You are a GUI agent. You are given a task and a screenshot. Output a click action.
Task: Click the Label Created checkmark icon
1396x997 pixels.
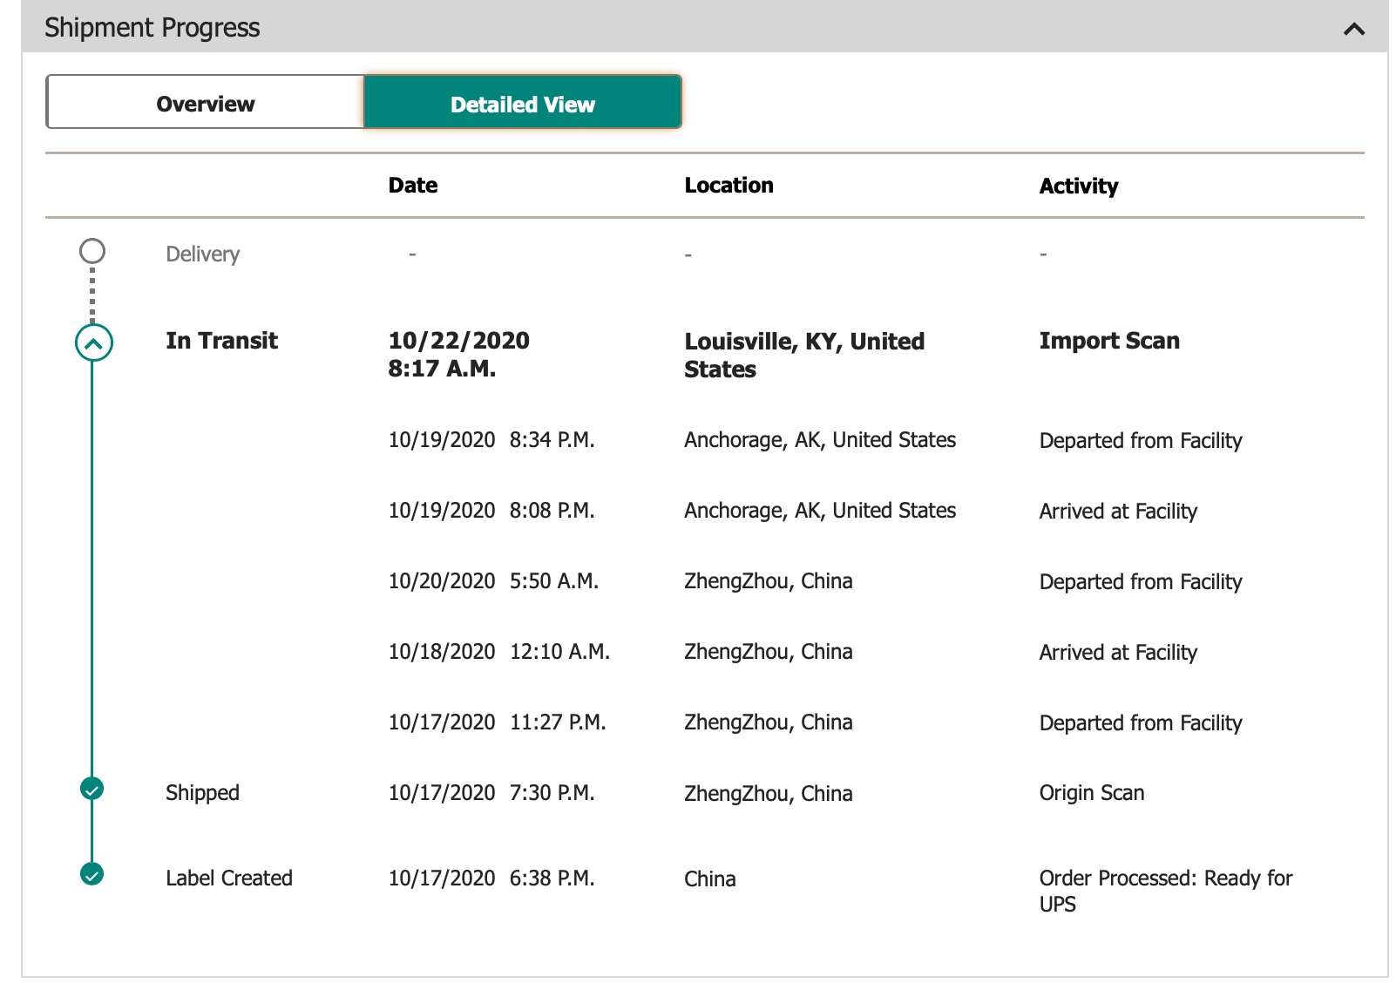point(92,874)
